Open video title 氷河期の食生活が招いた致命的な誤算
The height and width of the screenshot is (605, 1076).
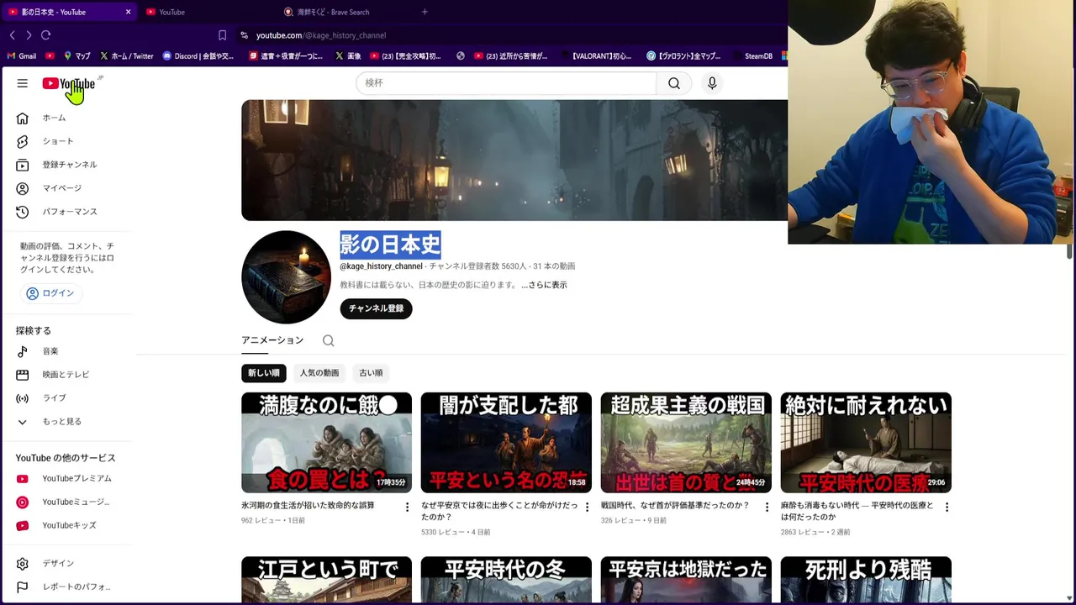[x=308, y=506]
